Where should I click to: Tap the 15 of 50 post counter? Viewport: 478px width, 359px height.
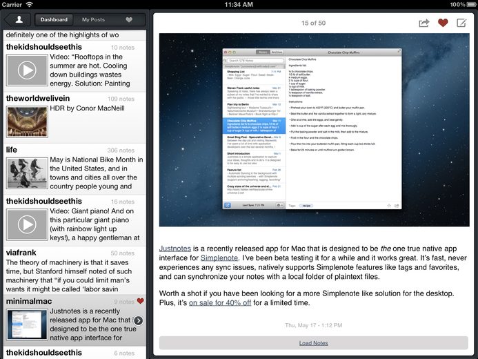coord(313,23)
